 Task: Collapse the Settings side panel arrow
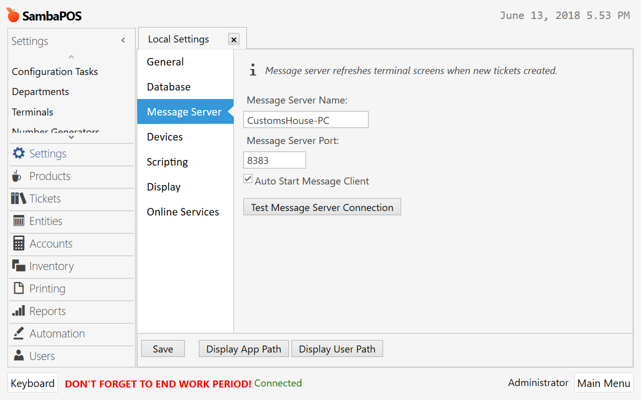click(x=123, y=40)
